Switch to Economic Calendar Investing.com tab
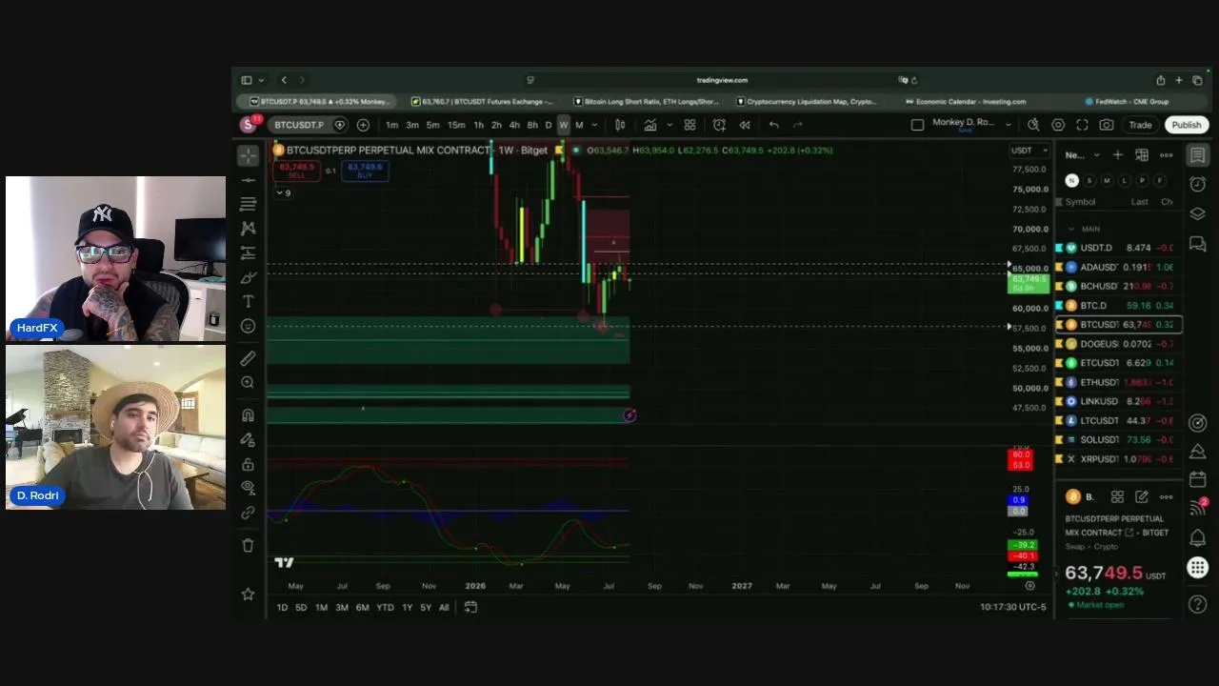Viewport: 1219px width, 686px height. coord(966,102)
